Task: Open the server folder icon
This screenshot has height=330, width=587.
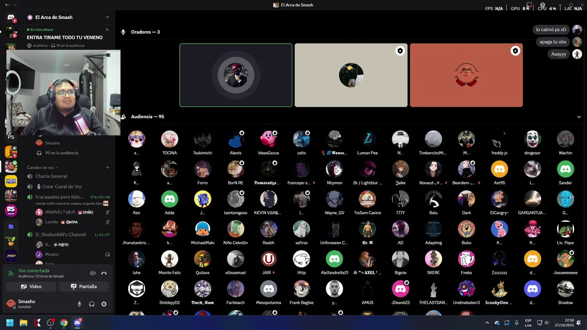Action: [11, 226]
